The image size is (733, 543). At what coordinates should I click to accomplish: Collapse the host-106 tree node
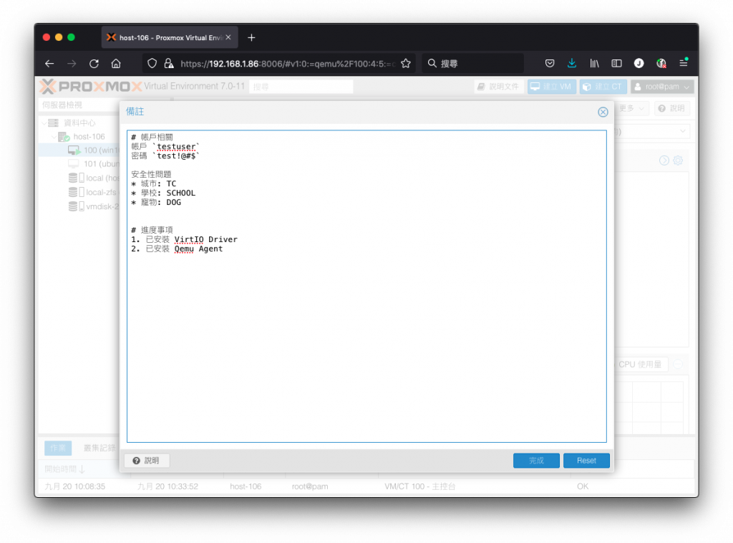pyautogui.click(x=54, y=137)
